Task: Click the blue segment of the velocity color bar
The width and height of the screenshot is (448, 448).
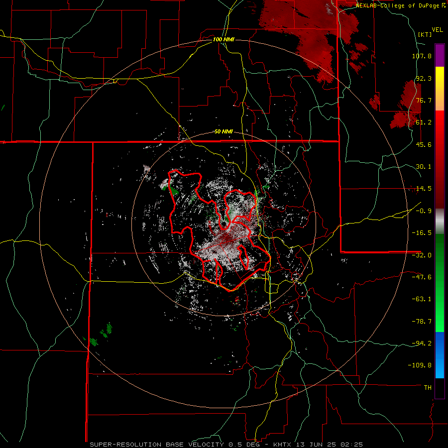Action: pos(440,355)
